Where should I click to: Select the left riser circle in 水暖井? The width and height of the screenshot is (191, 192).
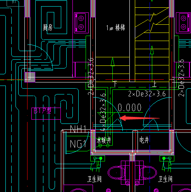pyautogui.click(x=100, y=146)
